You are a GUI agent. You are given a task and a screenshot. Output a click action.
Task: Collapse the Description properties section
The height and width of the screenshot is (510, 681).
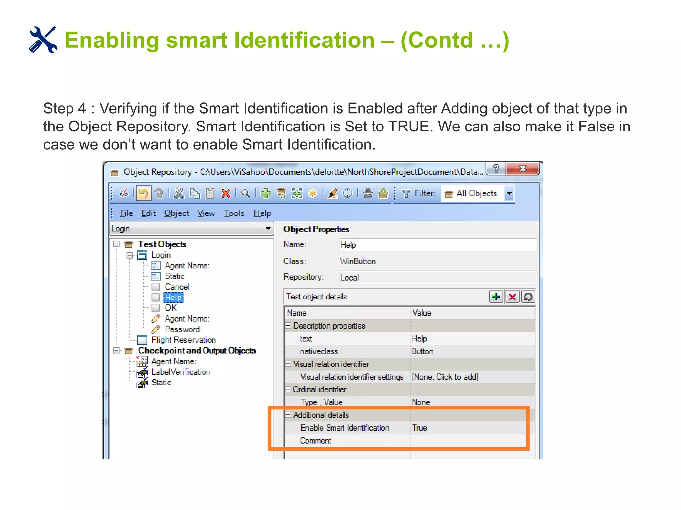[x=288, y=326]
